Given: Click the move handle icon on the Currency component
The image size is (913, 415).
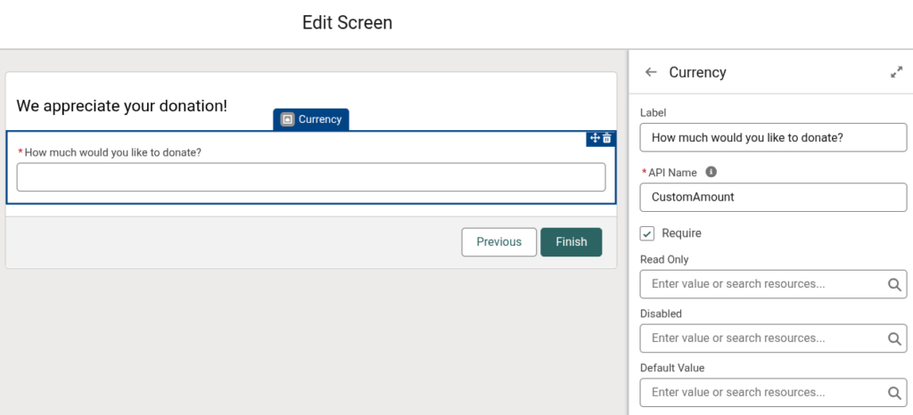Looking at the screenshot, I should [x=595, y=138].
